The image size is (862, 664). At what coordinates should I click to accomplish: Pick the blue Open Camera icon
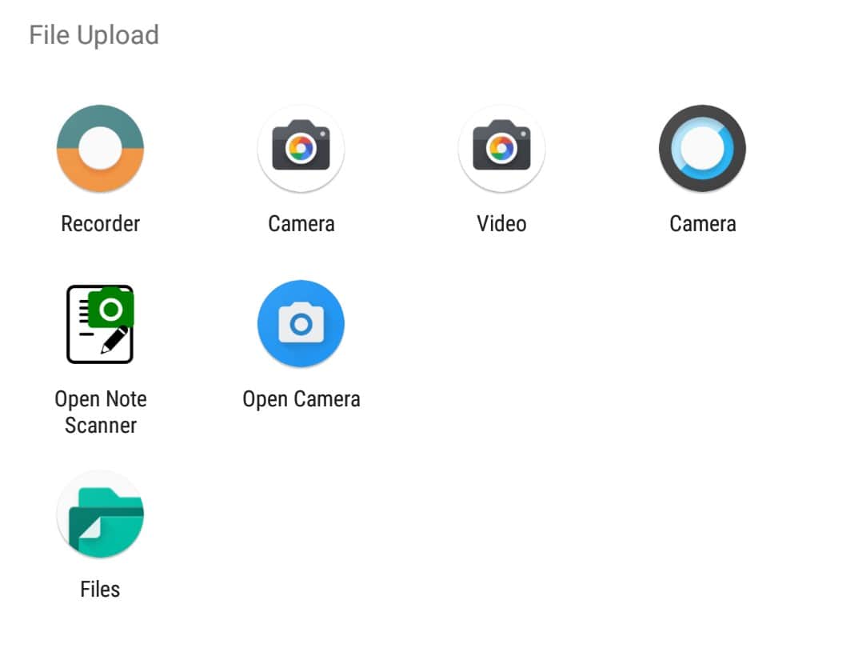301,323
